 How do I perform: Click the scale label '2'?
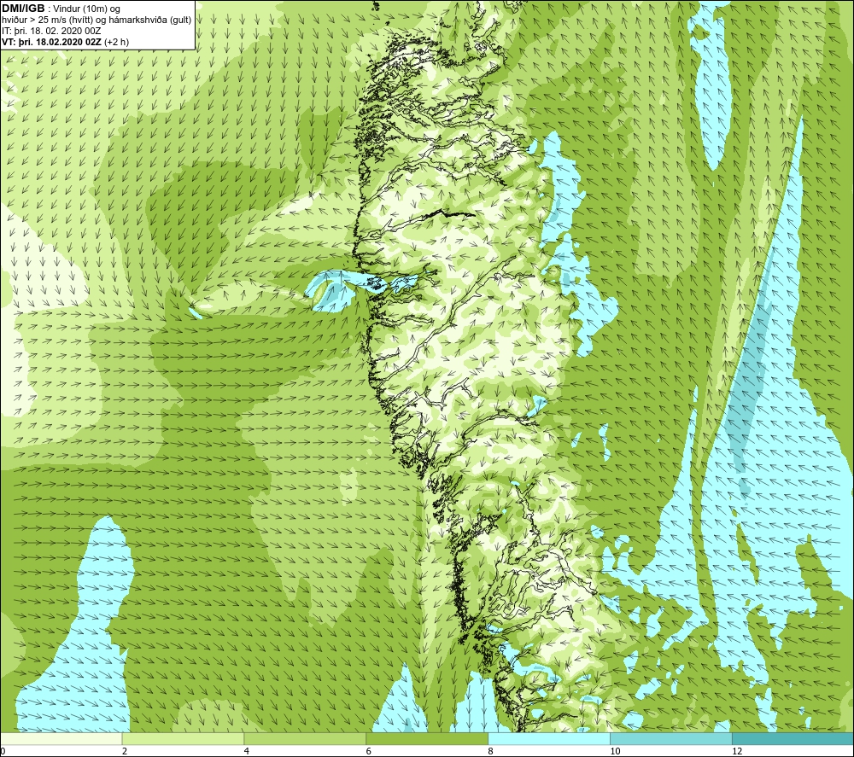125,752
